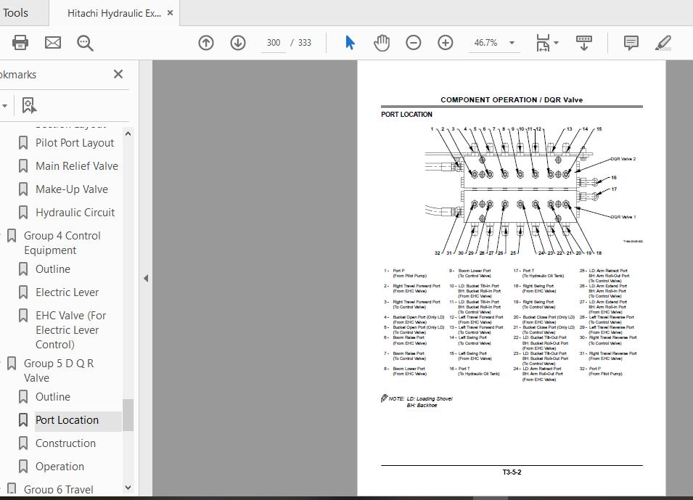The width and height of the screenshot is (693, 500).
Task: Click the 46.7% zoom value field
Action: click(x=485, y=43)
